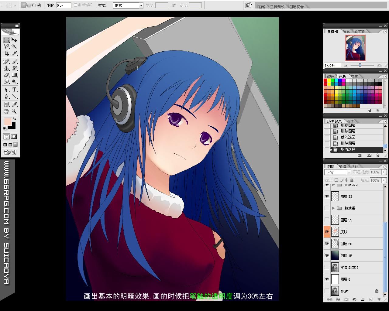Switch to the 通道 channels tab
The height and width of the screenshot is (311, 389).
343,166
